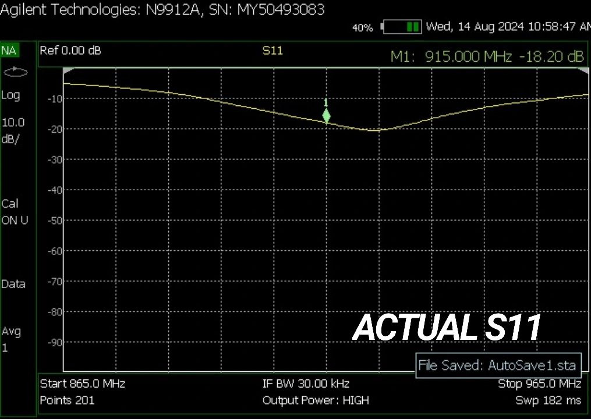The image size is (591, 419).
Task: Toggle Output Power: HIGH setting
Action: click(315, 400)
